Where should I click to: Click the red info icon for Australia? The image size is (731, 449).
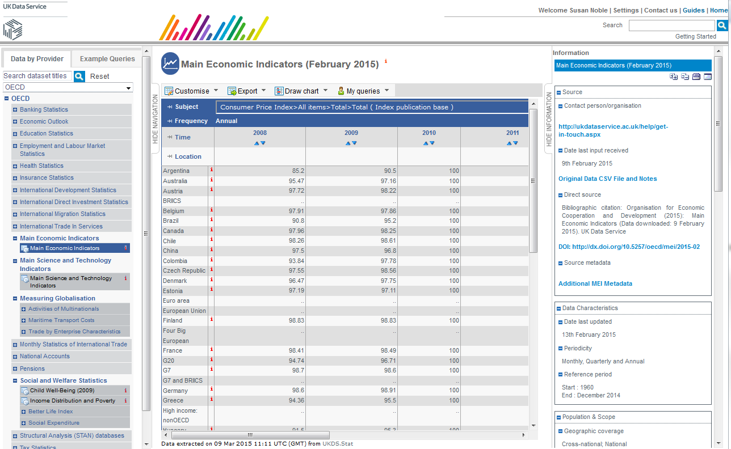tap(211, 180)
